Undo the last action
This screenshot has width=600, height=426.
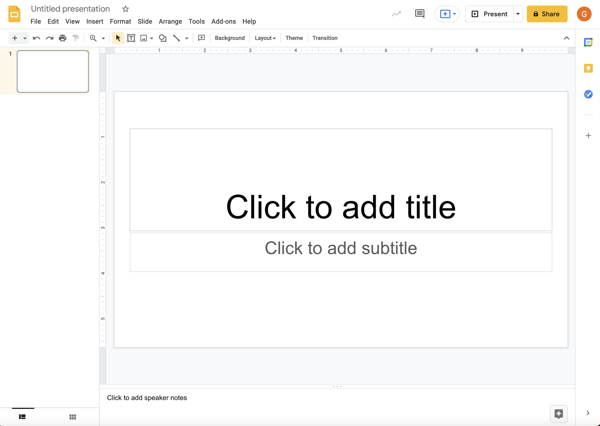coord(36,38)
